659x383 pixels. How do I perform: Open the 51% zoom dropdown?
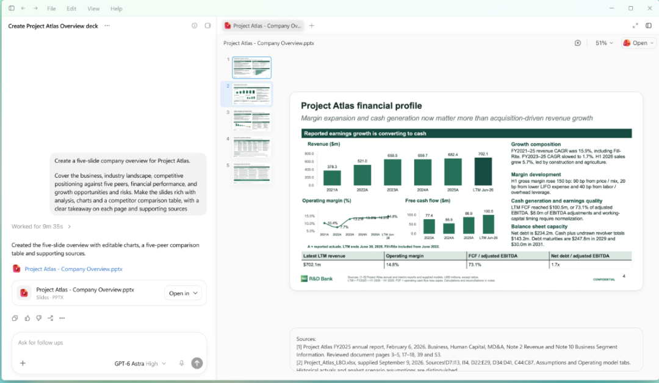604,43
